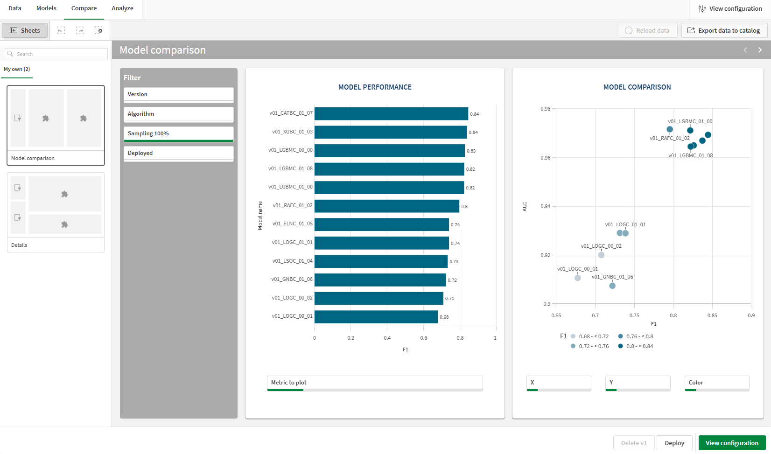The image size is (771, 454).
Task: Open the X axis dropdown
Action: (x=559, y=383)
